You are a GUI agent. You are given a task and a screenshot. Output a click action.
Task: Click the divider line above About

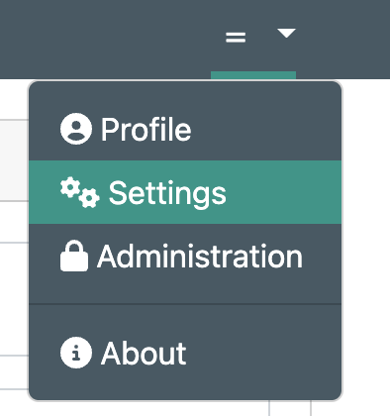(x=185, y=304)
